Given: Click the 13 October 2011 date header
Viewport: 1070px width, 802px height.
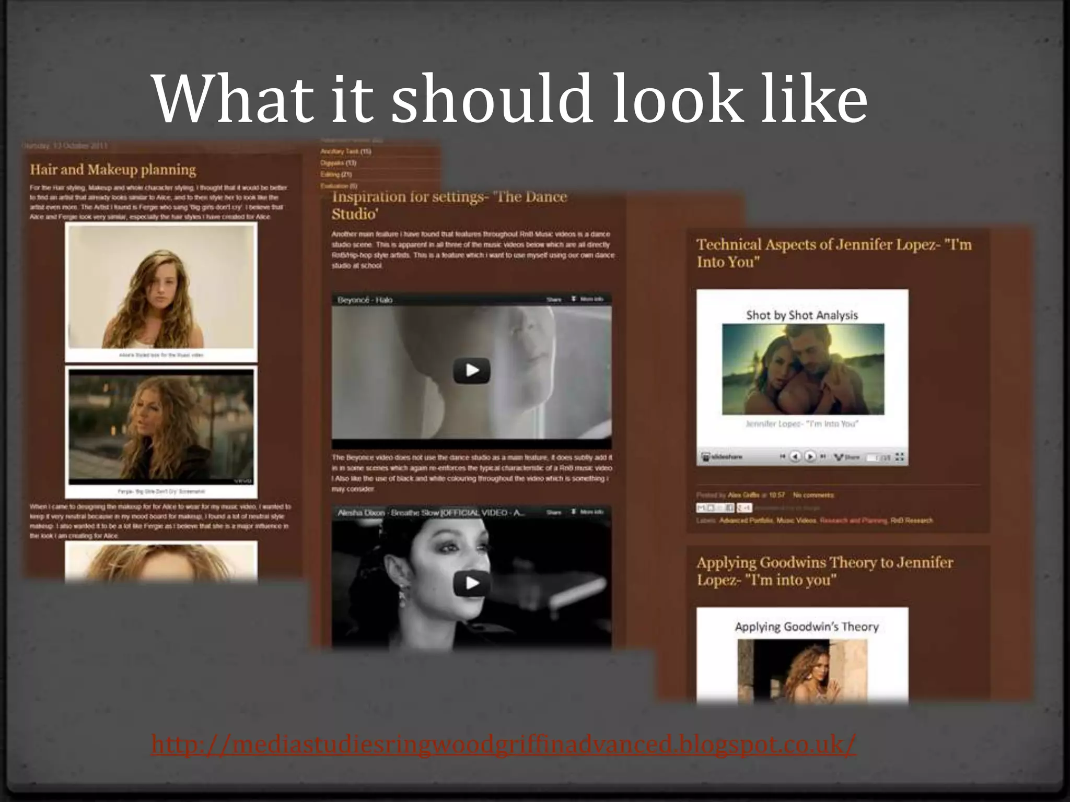Looking at the screenshot, I should [65, 146].
